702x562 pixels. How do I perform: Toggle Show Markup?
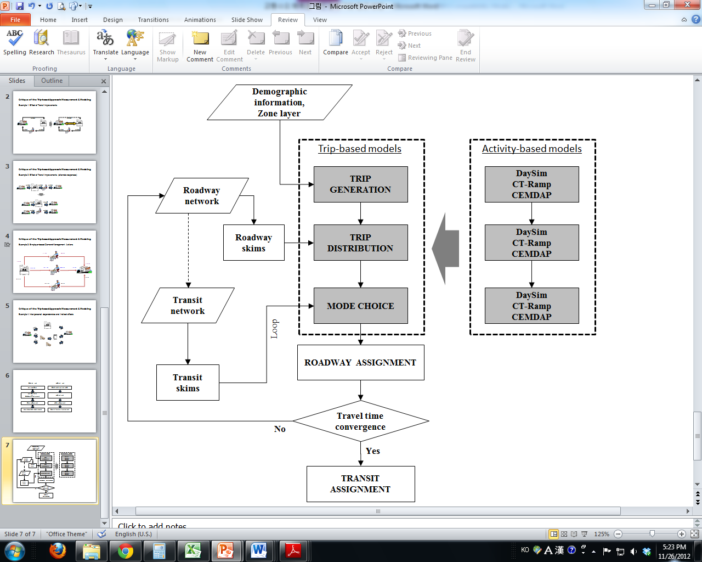coord(167,47)
